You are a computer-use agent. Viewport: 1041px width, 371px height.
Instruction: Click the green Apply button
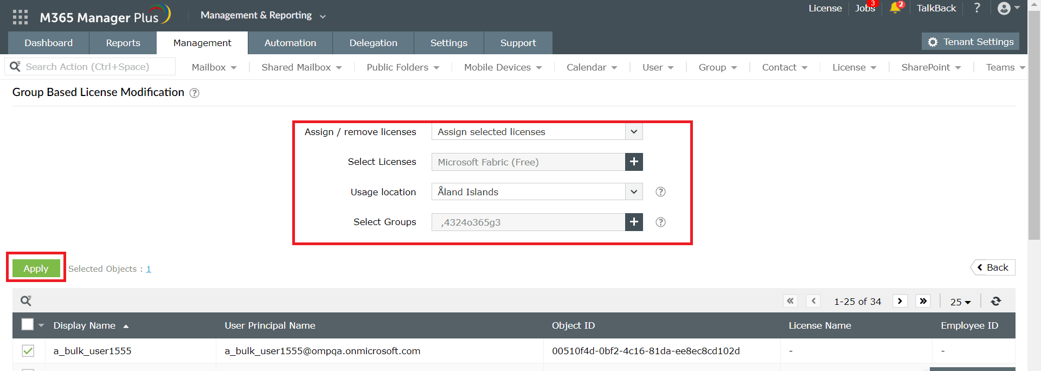[36, 268]
